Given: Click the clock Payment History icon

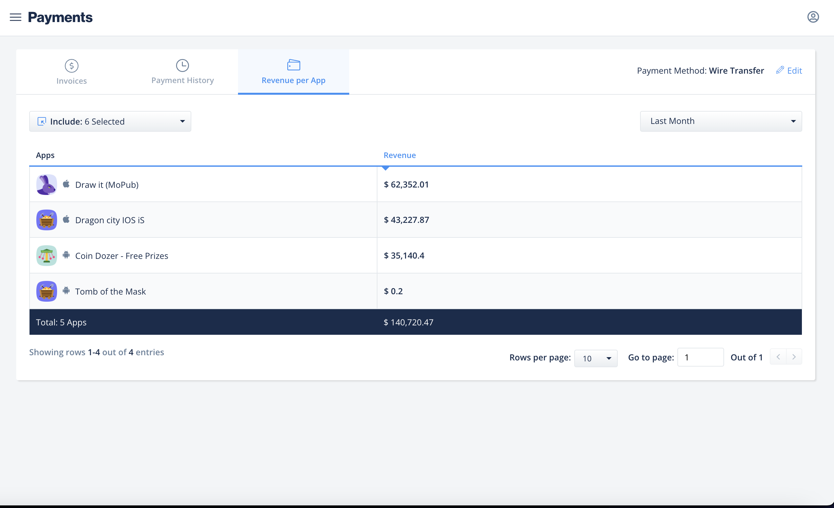Looking at the screenshot, I should (183, 65).
